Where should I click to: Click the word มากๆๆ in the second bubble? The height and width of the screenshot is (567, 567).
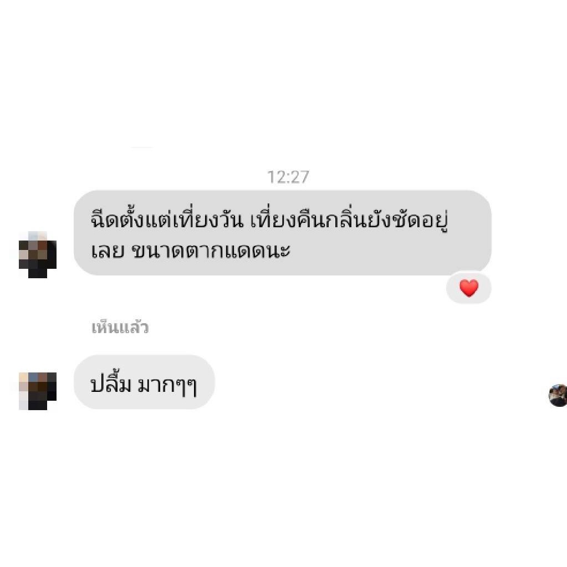[x=168, y=385]
